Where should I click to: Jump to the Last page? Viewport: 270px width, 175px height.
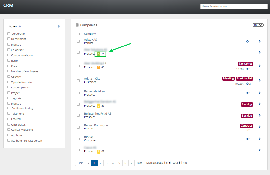(x=139, y=163)
